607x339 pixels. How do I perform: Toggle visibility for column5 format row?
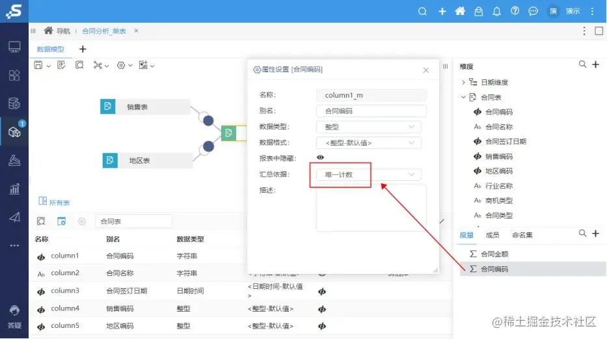[321, 326]
